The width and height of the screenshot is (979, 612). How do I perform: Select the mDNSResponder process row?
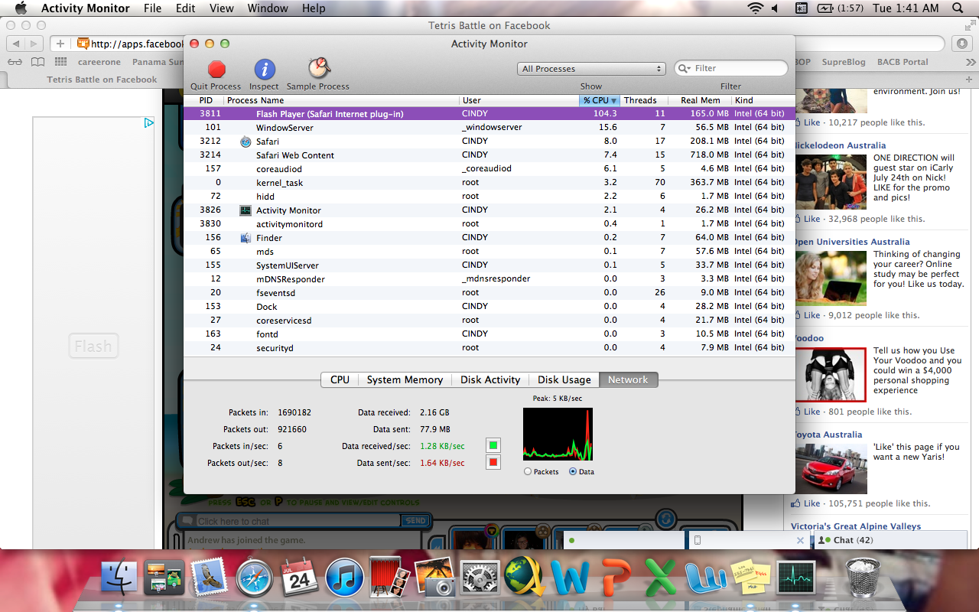[x=489, y=279]
